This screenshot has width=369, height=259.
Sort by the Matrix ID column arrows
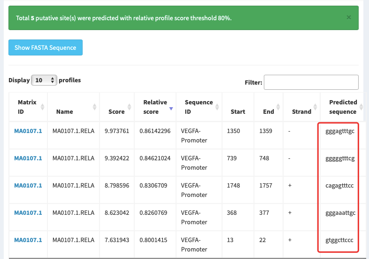pos(42,107)
